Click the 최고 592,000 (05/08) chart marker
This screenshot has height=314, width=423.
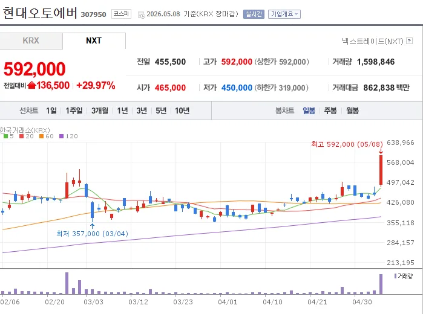[x=347, y=144]
